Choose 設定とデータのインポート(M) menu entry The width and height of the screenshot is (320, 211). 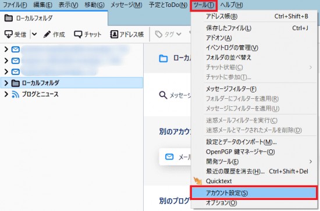pos(254,142)
